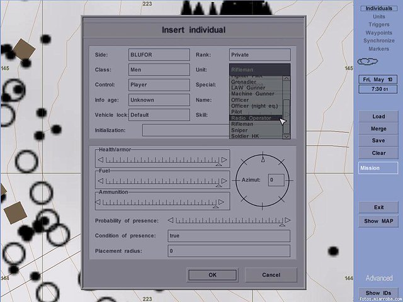
Task: Click Probability of presence right arrow
Action: tap(288, 220)
